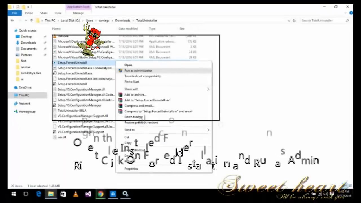This screenshot has width=361, height=203.
Task: Select the TotalUninstaller EULA file
Action: pyautogui.click(x=72, y=111)
